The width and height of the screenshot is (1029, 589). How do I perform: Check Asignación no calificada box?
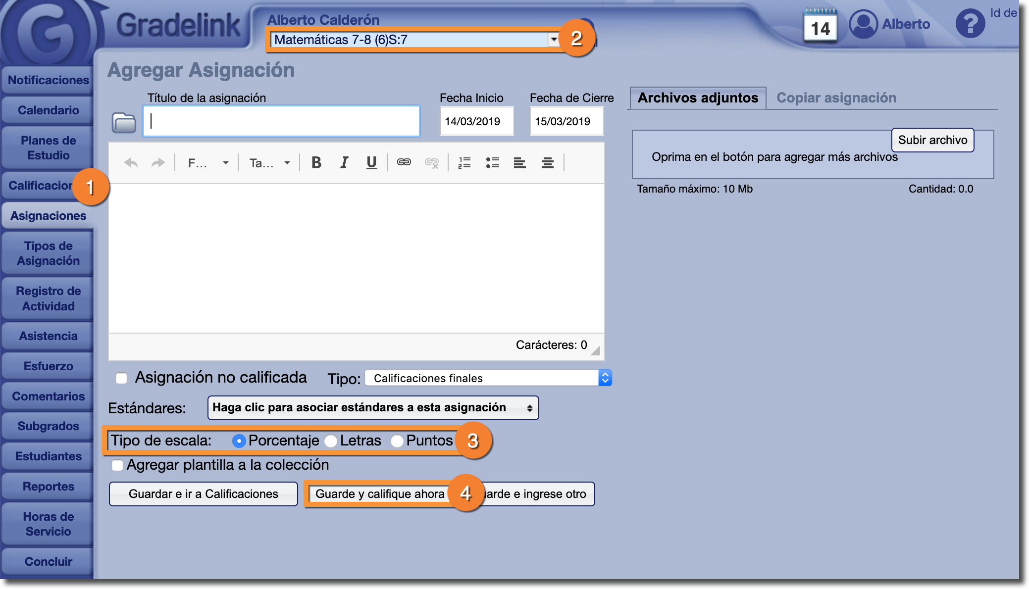point(121,378)
